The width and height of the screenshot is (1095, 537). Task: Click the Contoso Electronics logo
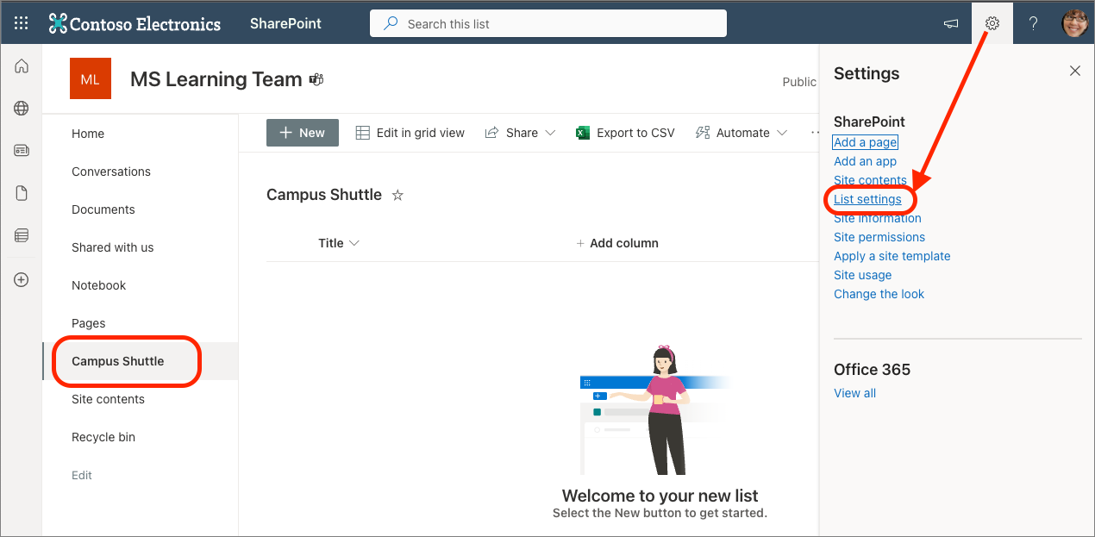coord(135,23)
